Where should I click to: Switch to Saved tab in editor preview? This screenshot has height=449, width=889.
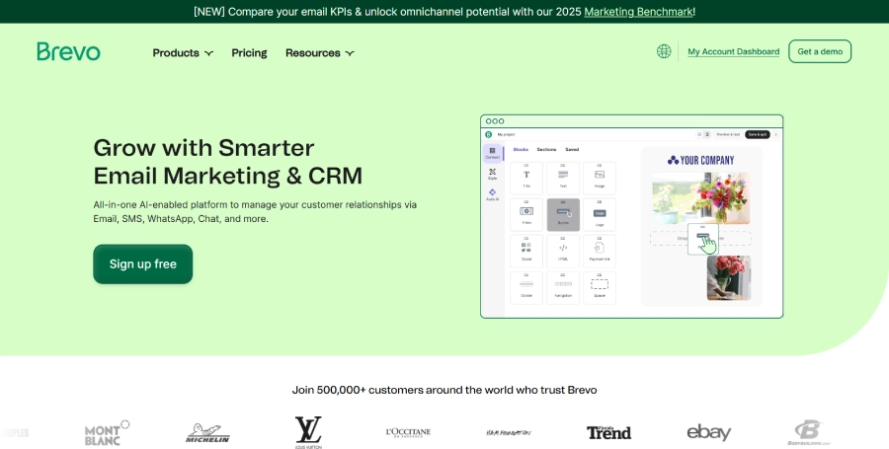[x=572, y=149]
